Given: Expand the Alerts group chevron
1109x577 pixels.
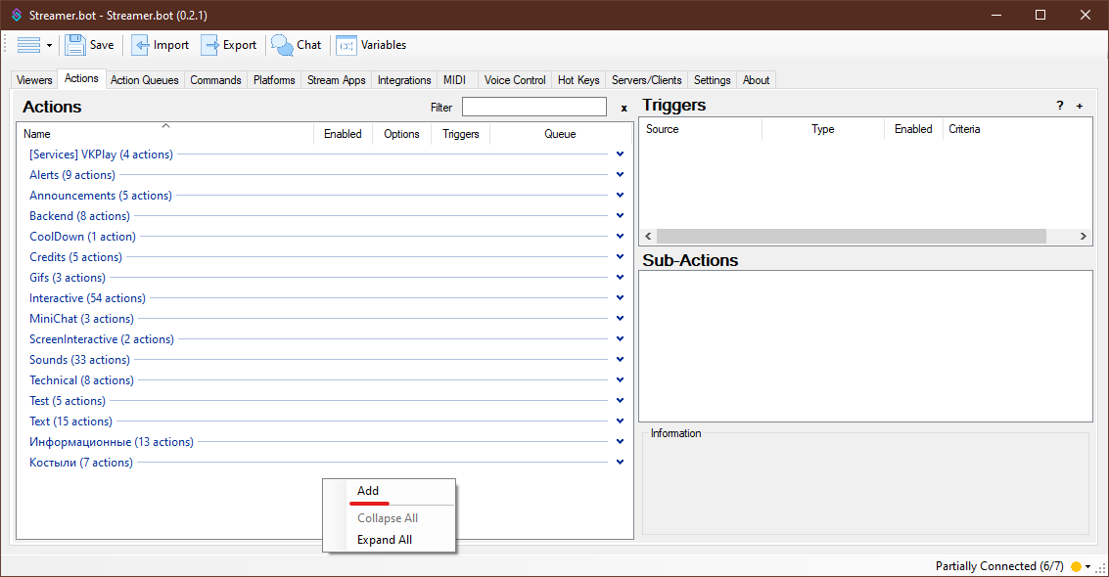Looking at the screenshot, I should [x=621, y=174].
